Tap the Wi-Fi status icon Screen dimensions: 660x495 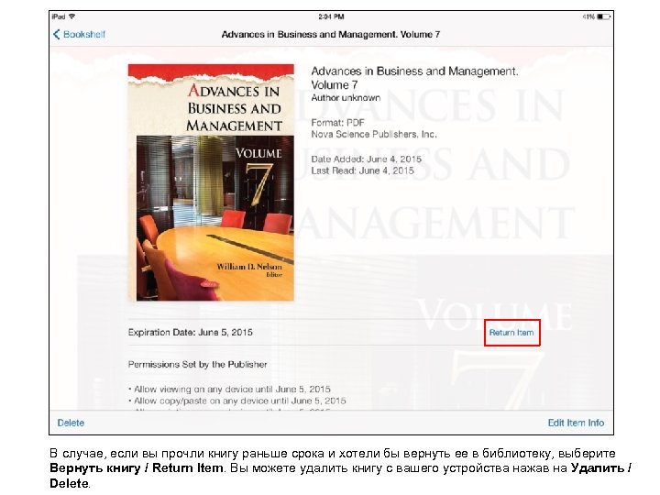click(x=72, y=16)
